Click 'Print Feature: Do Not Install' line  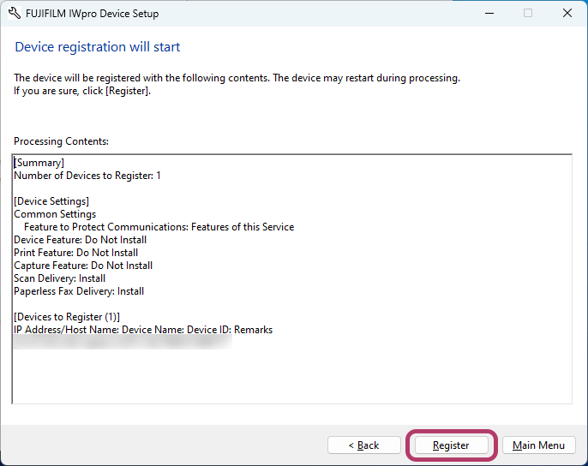click(x=75, y=253)
